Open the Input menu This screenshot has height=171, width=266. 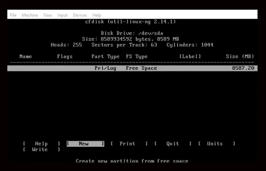coord(62,15)
